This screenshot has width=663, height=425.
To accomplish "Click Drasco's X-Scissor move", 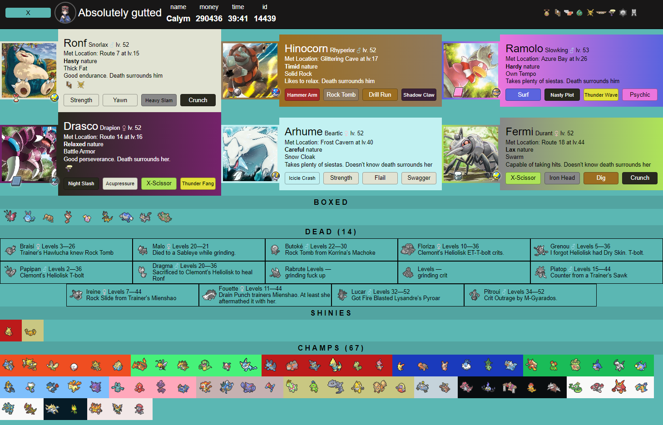I will (x=159, y=183).
